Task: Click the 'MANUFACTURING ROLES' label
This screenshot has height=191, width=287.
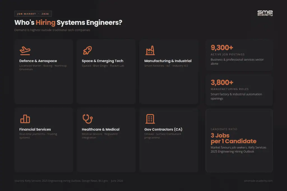Action: (x=230, y=89)
